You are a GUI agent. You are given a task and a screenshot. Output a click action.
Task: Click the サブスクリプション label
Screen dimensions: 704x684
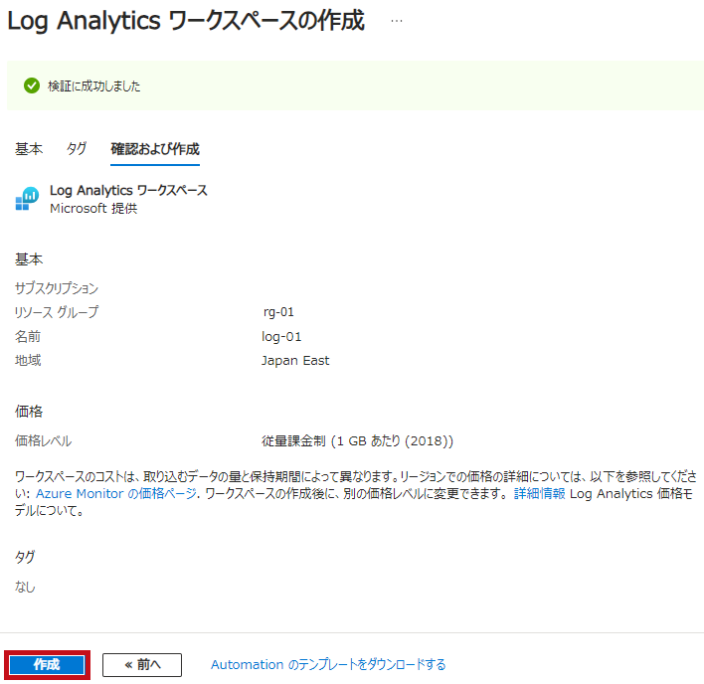[x=56, y=288]
